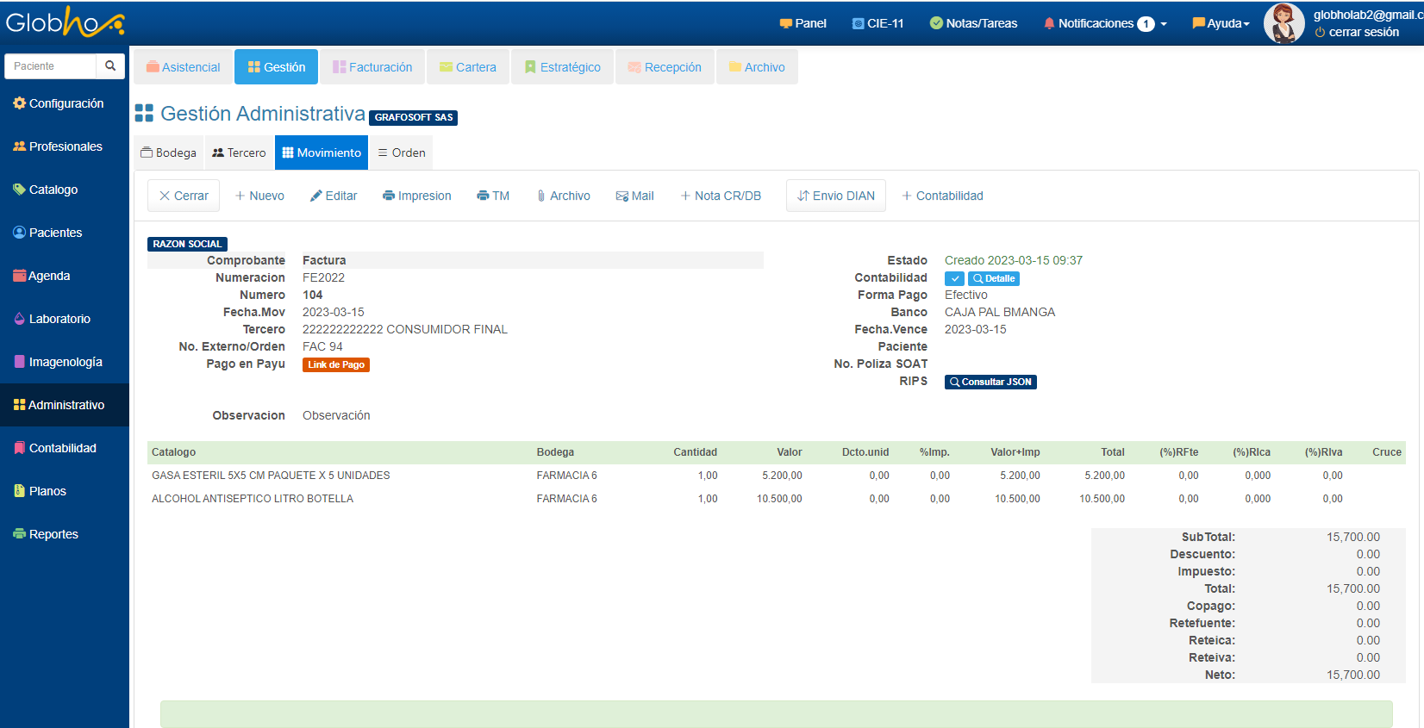Open the Link de Pago
1424x728 pixels.
pos(335,364)
